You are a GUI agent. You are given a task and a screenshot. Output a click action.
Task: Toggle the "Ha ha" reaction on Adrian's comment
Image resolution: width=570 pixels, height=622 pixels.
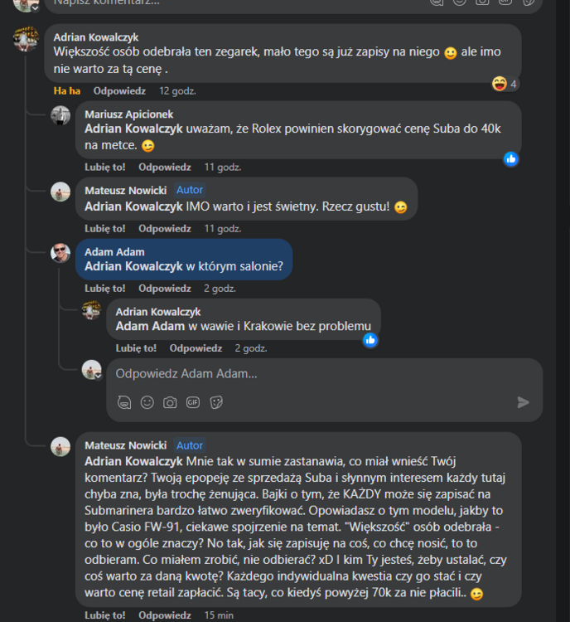point(66,90)
